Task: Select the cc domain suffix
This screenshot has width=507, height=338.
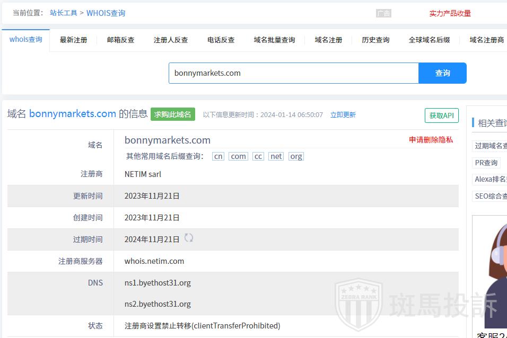Action: [258, 156]
